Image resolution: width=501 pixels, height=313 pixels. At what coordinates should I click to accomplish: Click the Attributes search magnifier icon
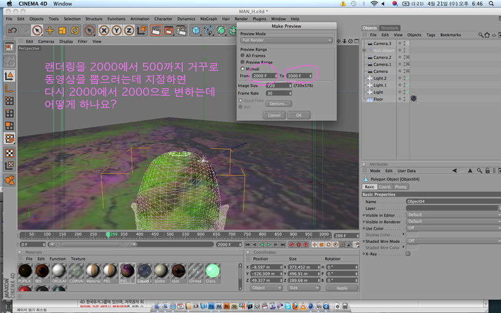tap(479, 171)
